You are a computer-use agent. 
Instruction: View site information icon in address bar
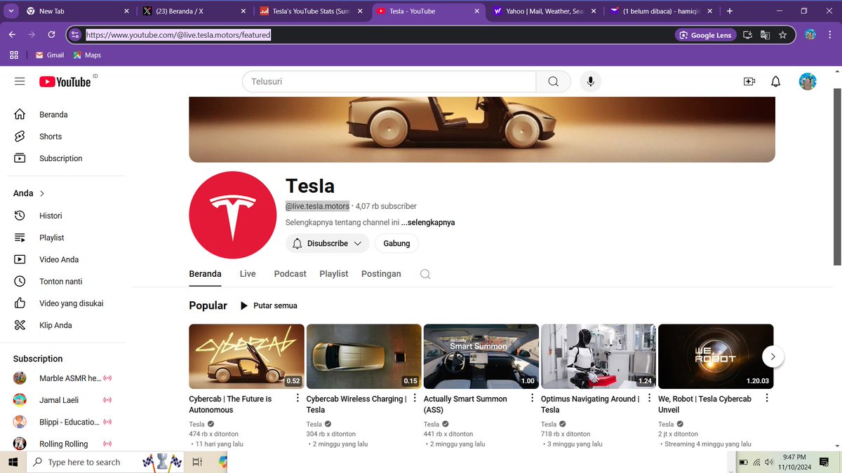(76, 34)
